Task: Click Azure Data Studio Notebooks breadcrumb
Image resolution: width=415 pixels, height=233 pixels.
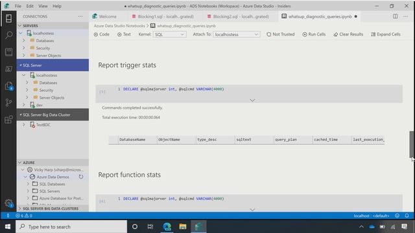Action: (119, 26)
